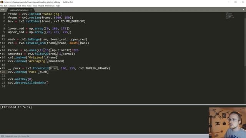Open the Edit menu

pyautogui.click(x=6, y=6)
